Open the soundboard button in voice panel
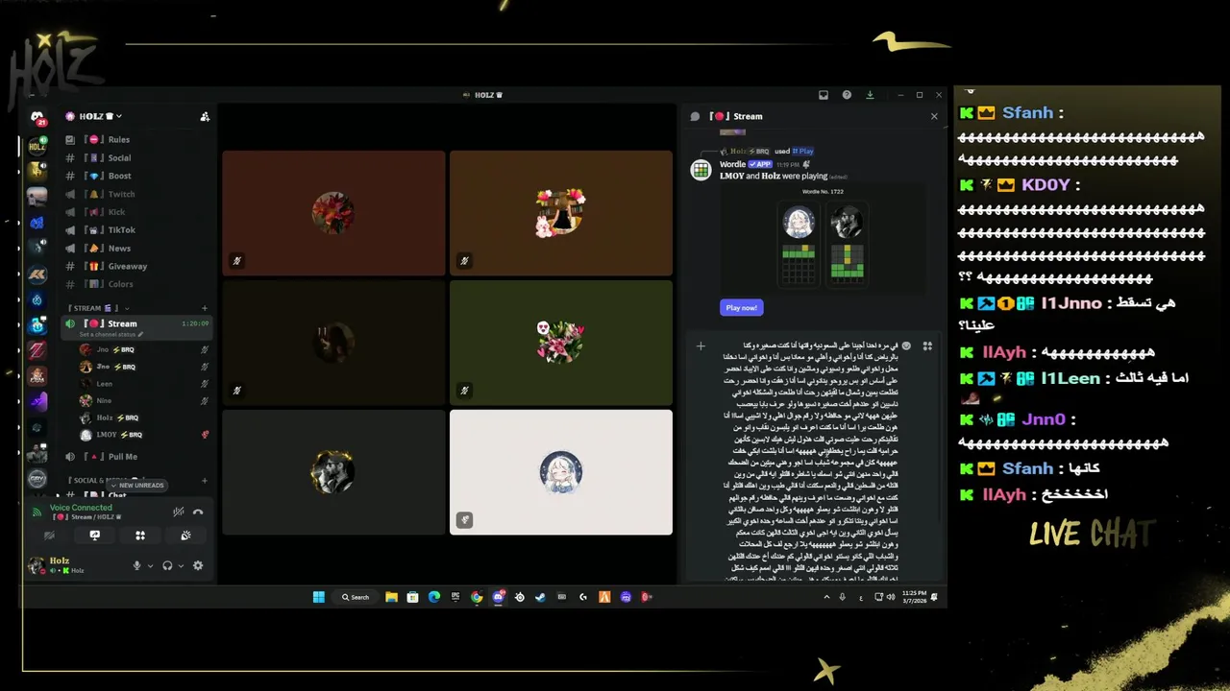Screen dimensions: 1230x691 tap(185, 536)
